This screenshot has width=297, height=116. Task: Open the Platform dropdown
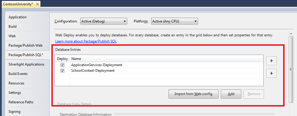(174, 21)
